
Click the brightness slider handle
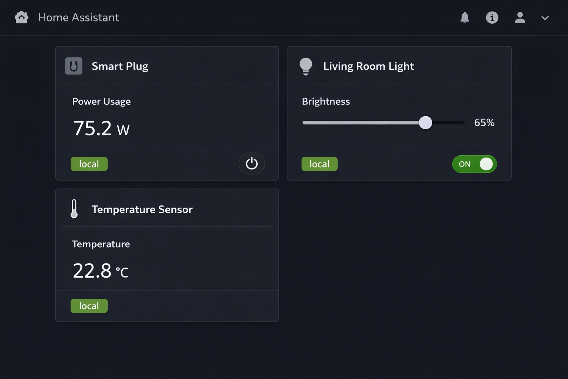click(x=425, y=123)
